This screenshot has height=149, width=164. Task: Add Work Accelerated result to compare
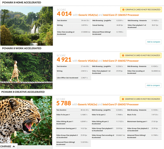153,85
